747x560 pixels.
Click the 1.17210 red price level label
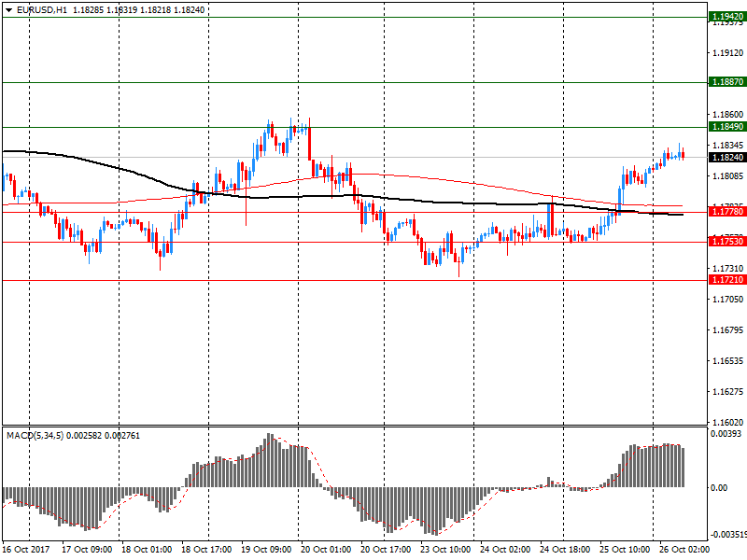(x=727, y=279)
